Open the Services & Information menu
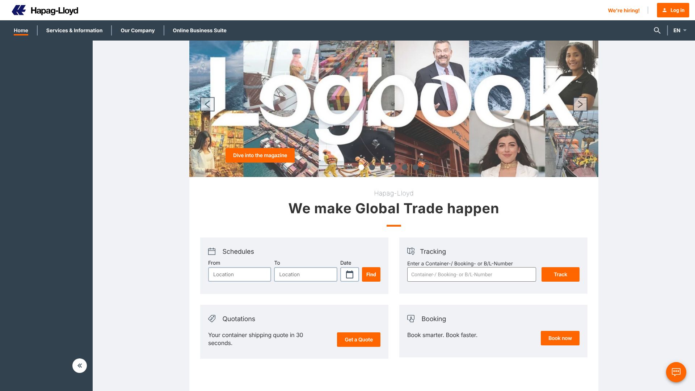This screenshot has width=695, height=391. click(74, 30)
